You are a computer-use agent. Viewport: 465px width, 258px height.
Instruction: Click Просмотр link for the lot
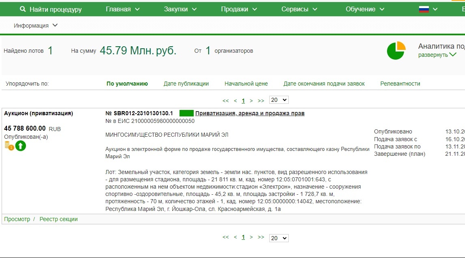tap(17, 219)
